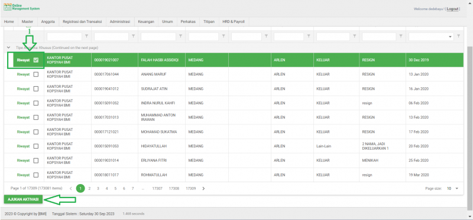Go to page 2 in pagination
This screenshot has width=473, height=220.
tap(90, 188)
